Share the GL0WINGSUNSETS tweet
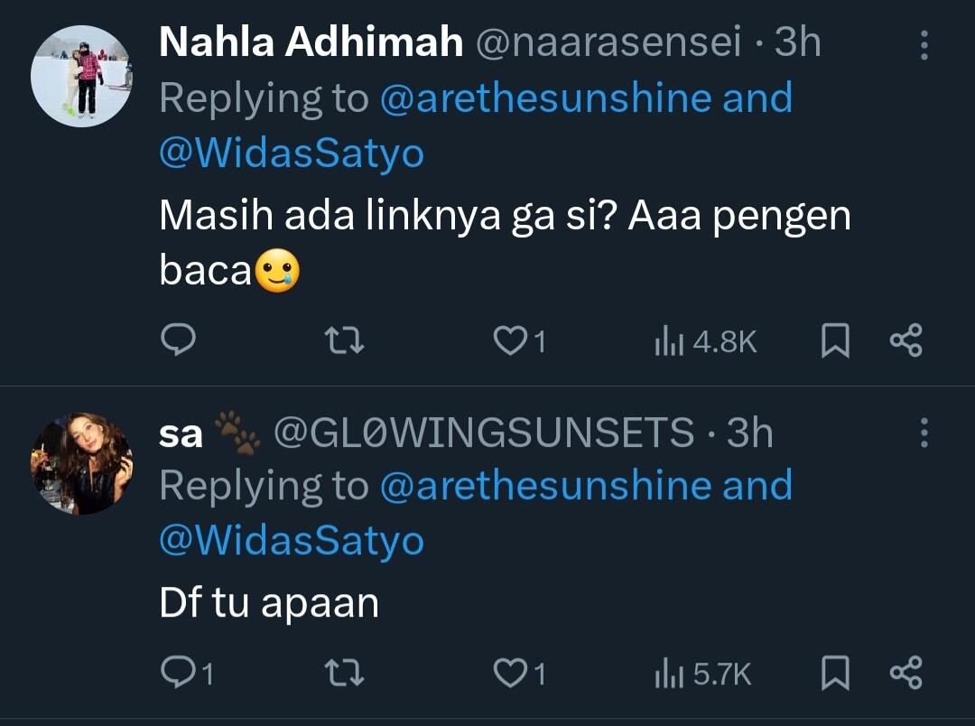This screenshot has width=975, height=726. tap(905, 673)
